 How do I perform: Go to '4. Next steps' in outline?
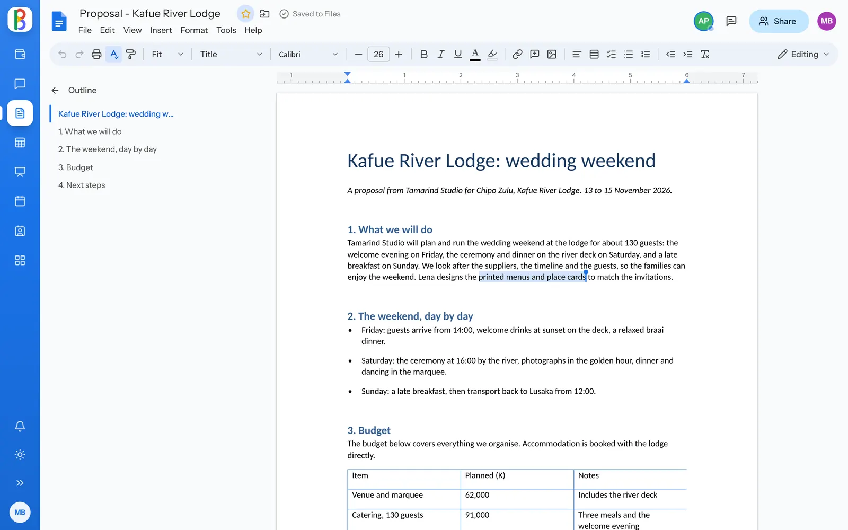pyautogui.click(x=82, y=185)
